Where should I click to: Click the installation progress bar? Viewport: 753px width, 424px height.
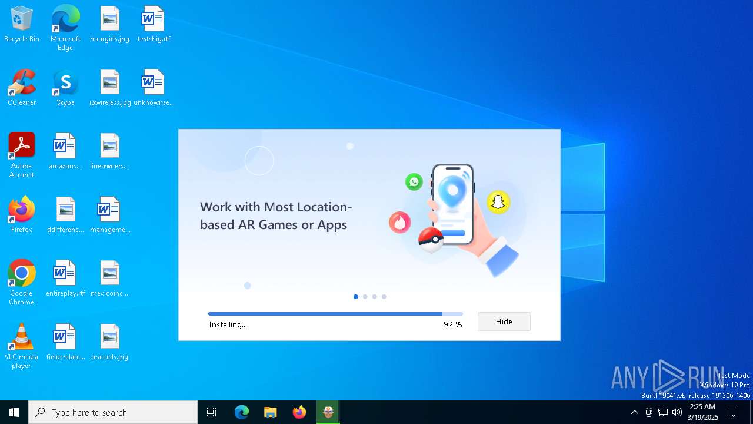335,314
